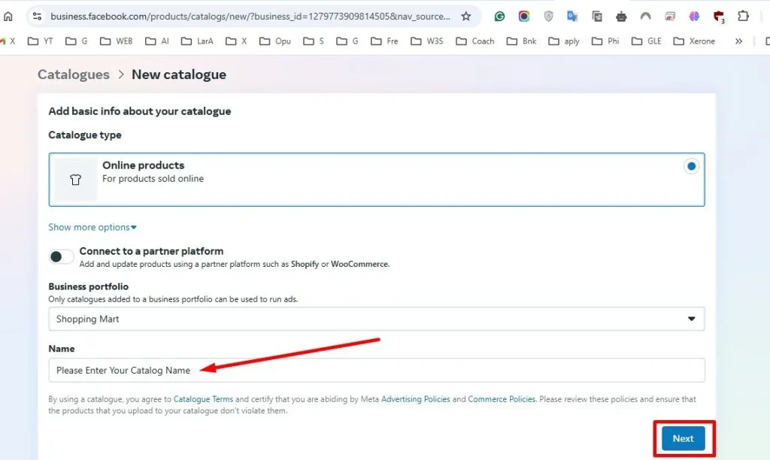
Task: Click the Google Translate extension icon
Action: [572, 17]
